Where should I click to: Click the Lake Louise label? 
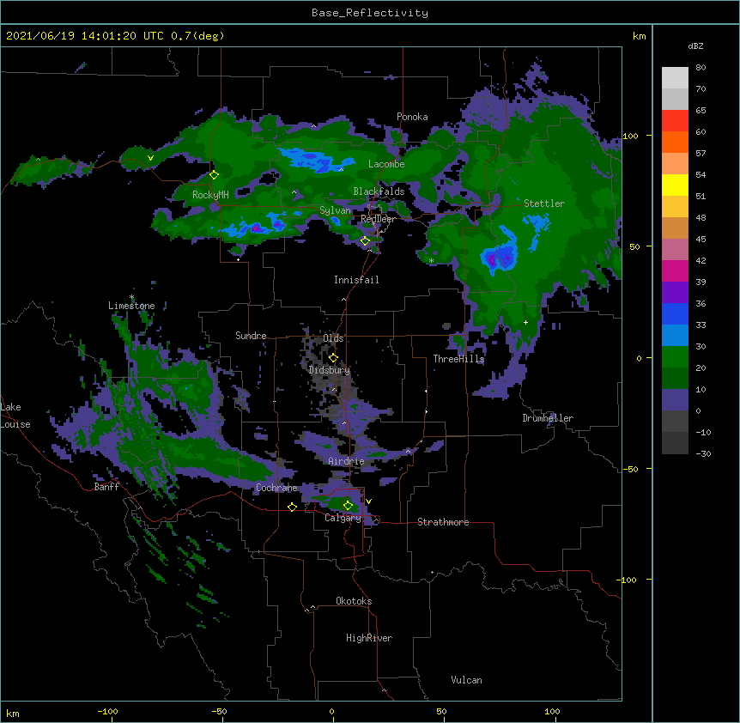15,416
